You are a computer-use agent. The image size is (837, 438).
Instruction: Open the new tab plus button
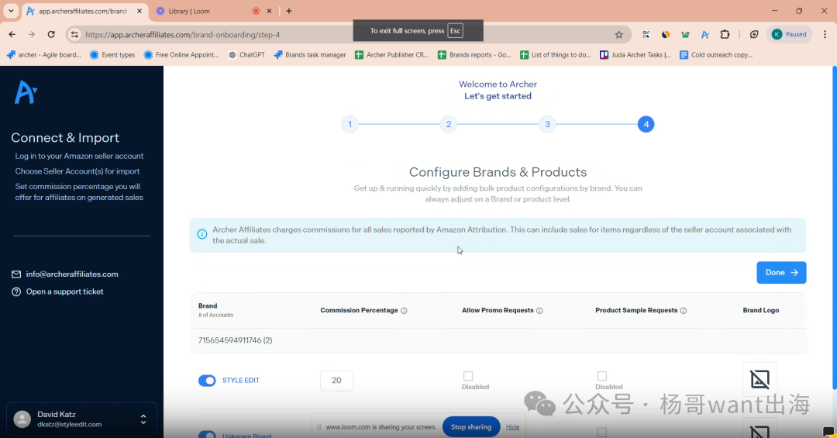pyautogui.click(x=289, y=11)
